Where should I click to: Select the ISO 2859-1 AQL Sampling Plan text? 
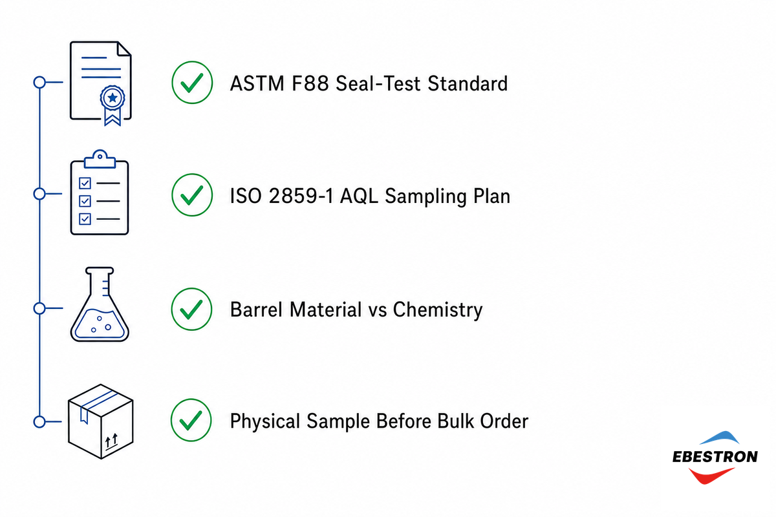tap(370, 196)
